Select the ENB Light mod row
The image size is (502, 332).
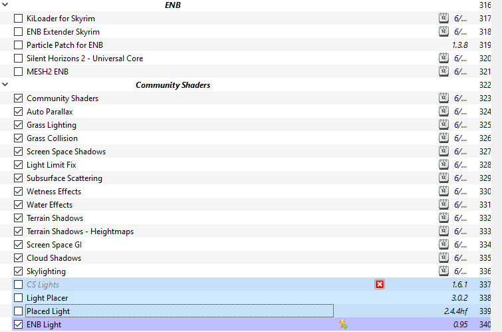click(x=251, y=324)
